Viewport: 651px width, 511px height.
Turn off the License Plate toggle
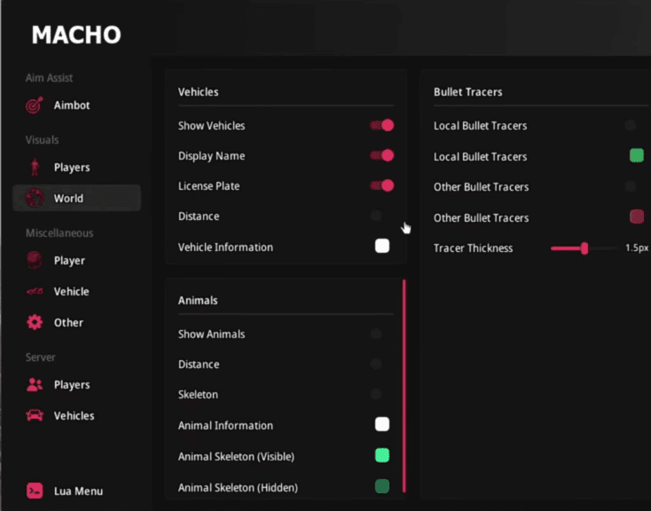tap(382, 186)
